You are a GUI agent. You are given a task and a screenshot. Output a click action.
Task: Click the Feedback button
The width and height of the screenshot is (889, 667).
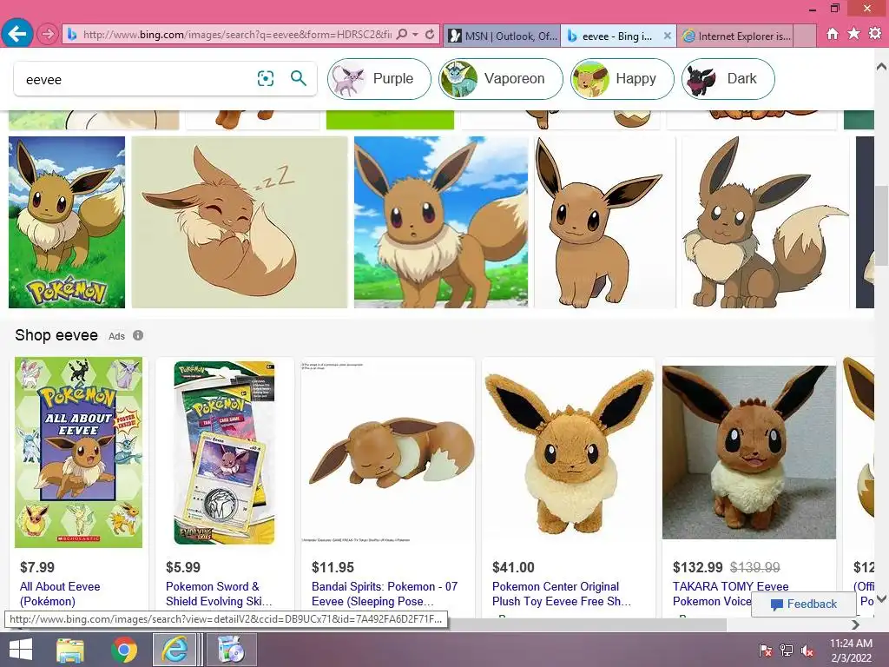click(x=803, y=604)
